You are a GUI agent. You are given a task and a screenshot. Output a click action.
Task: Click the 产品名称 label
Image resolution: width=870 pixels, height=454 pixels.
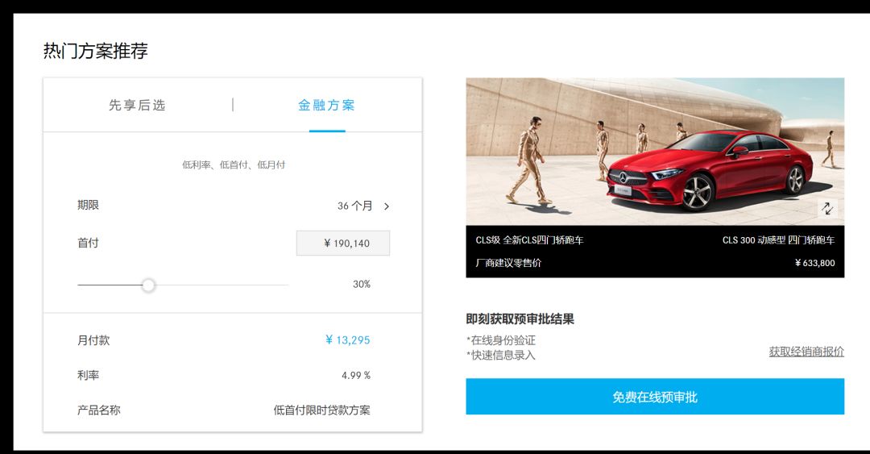point(99,410)
